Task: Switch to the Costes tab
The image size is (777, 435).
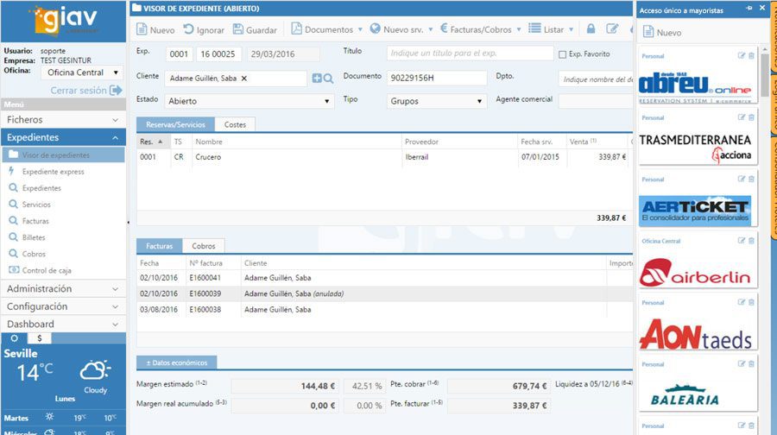Action: 235,125
